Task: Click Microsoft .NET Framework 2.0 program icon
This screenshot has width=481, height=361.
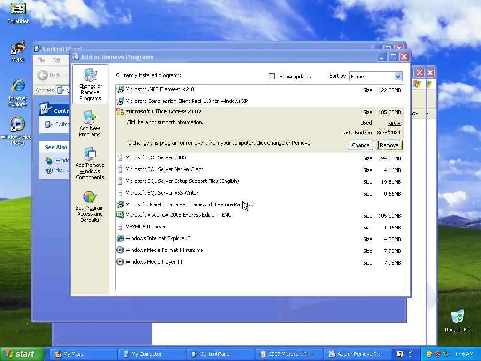Action: (x=120, y=90)
